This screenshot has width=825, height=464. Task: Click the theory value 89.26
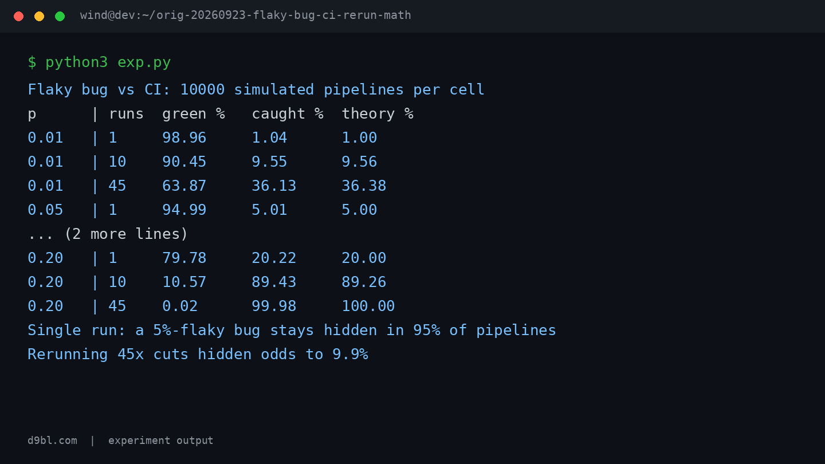tap(364, 282)
